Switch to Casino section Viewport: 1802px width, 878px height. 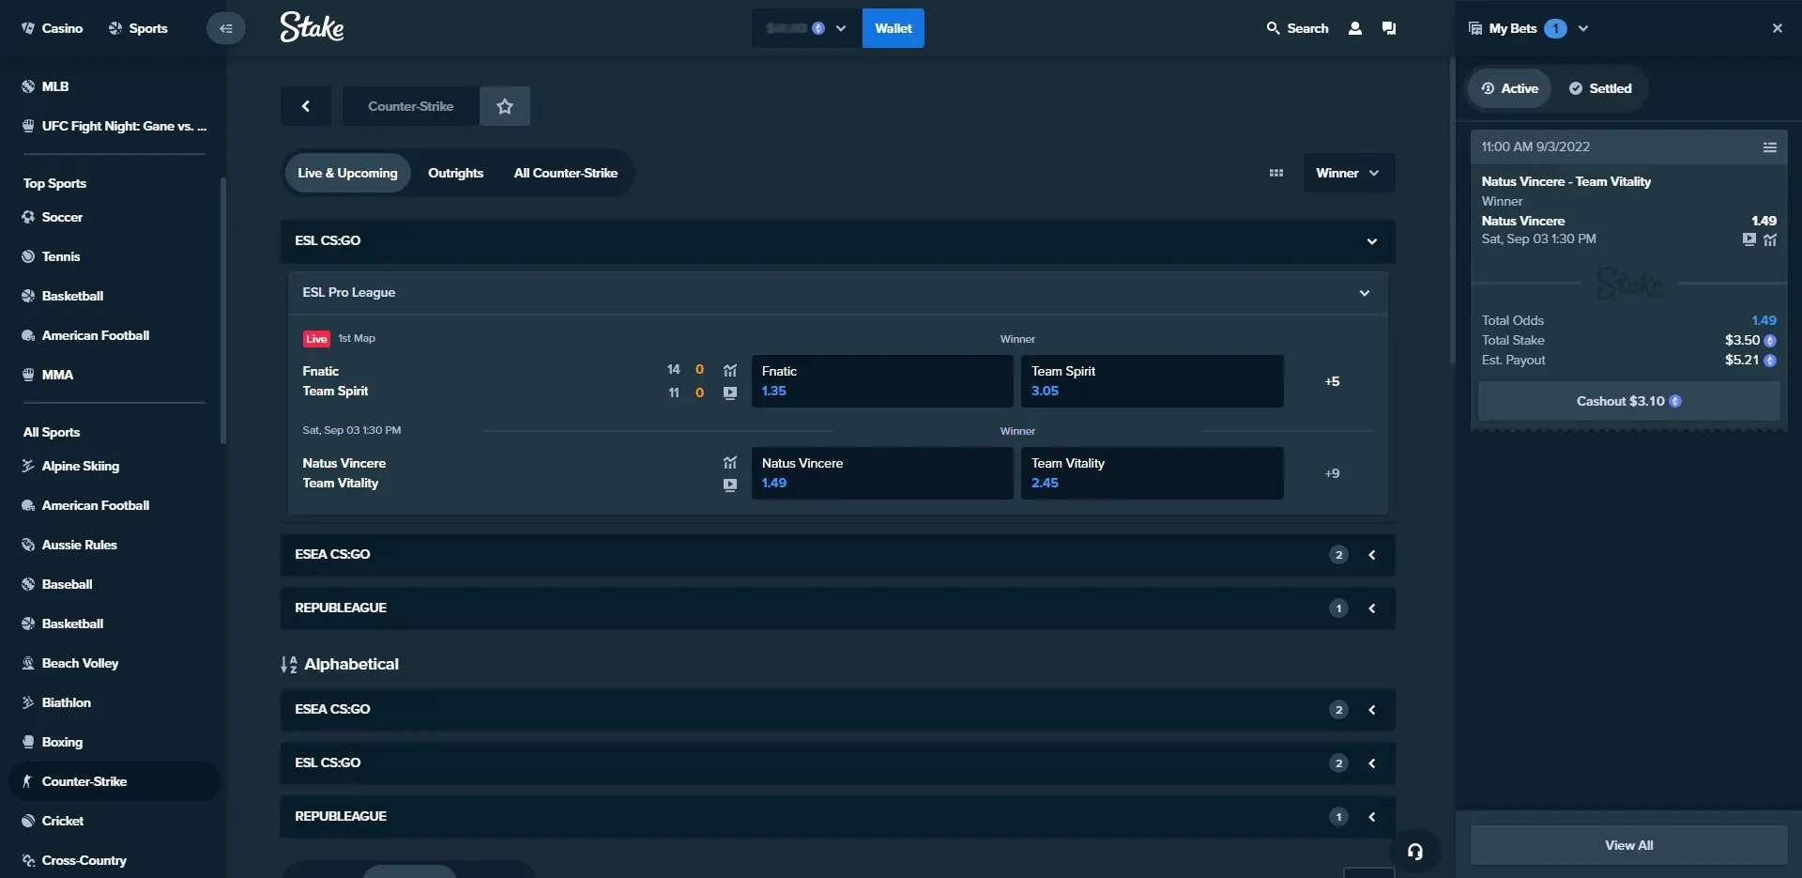point(52,28)
